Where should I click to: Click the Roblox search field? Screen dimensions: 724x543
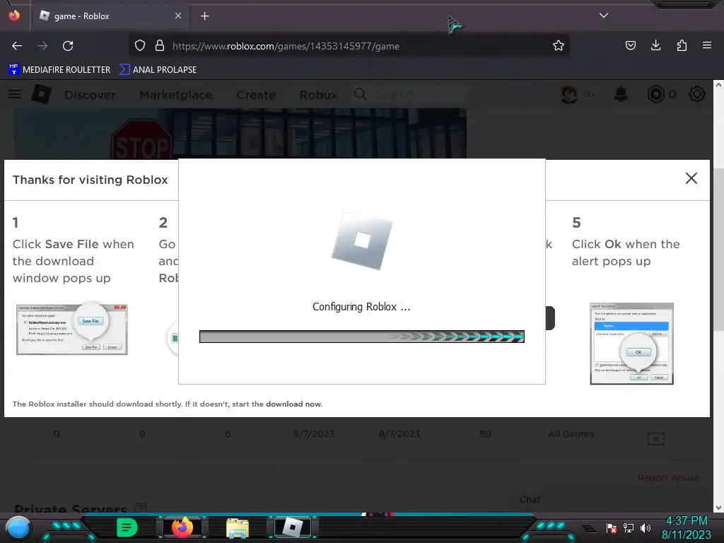pos(409,94)
